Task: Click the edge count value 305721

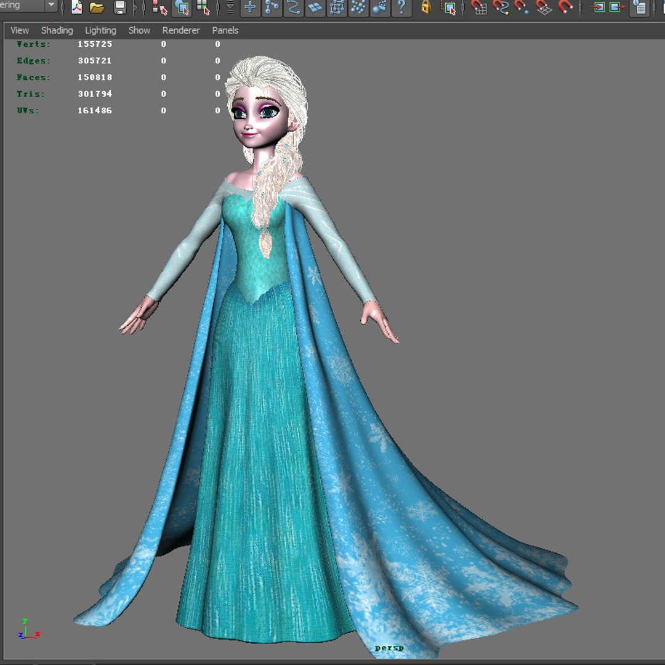Action: pyautogui.click(x=95, y=60)
